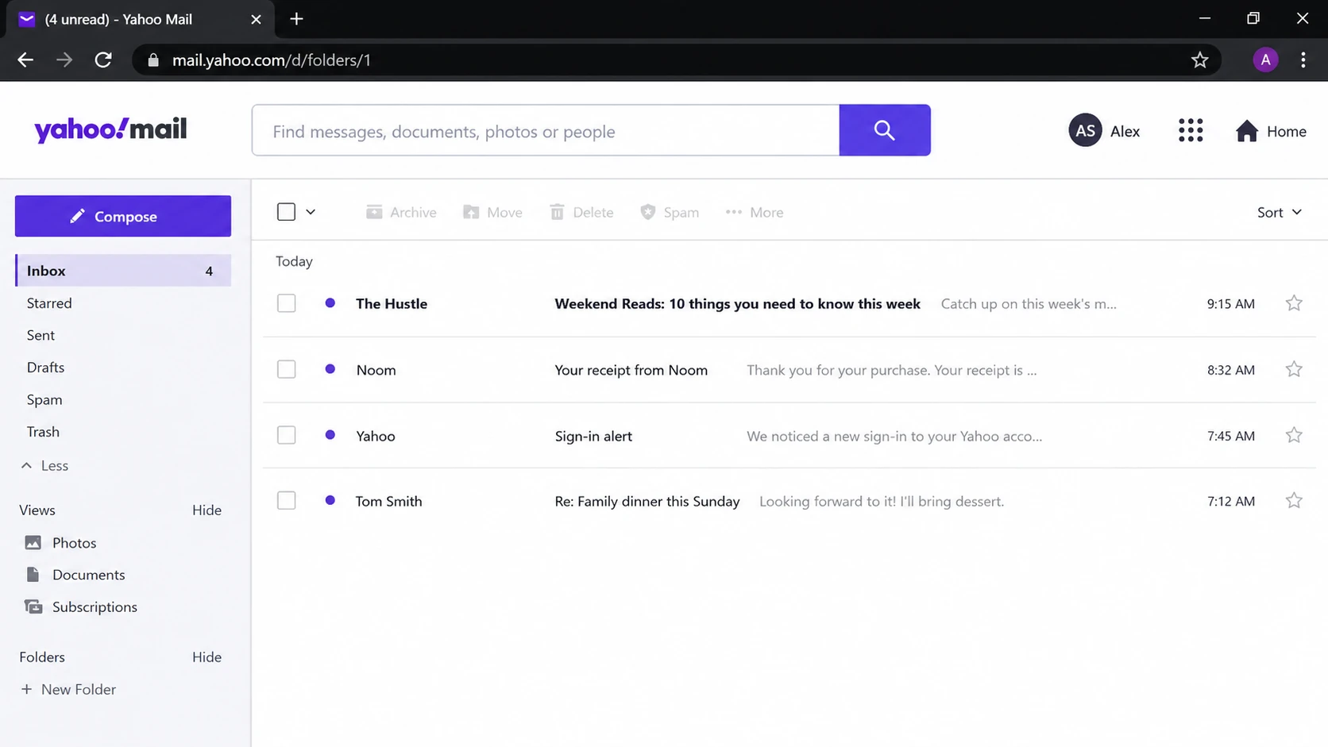Close the Yahoo Mail tab

point(256,19)
